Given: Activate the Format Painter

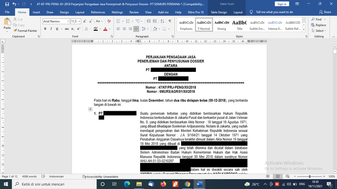Looking at the screenshot, I should (25, 31).
